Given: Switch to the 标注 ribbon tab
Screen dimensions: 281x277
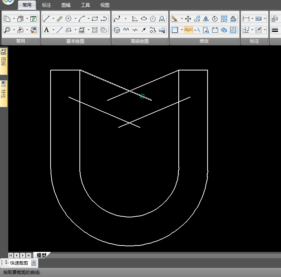Looking at the screenshot, I should (46, 5).
